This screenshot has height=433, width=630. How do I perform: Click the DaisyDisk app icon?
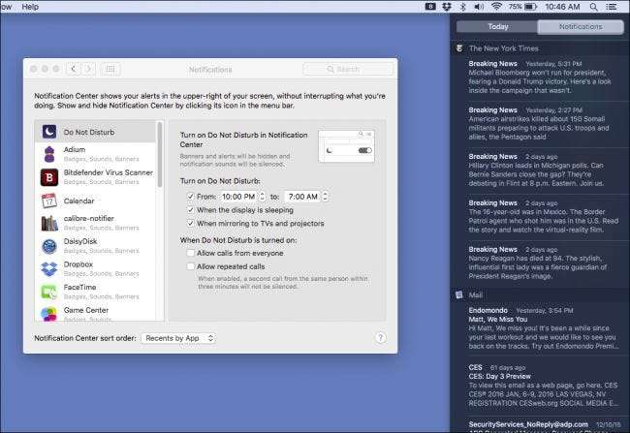click(49, 246)
